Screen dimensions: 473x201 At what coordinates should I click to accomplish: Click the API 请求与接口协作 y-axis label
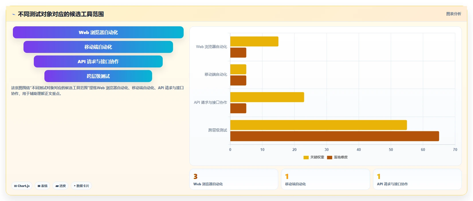tap(210, 102)
